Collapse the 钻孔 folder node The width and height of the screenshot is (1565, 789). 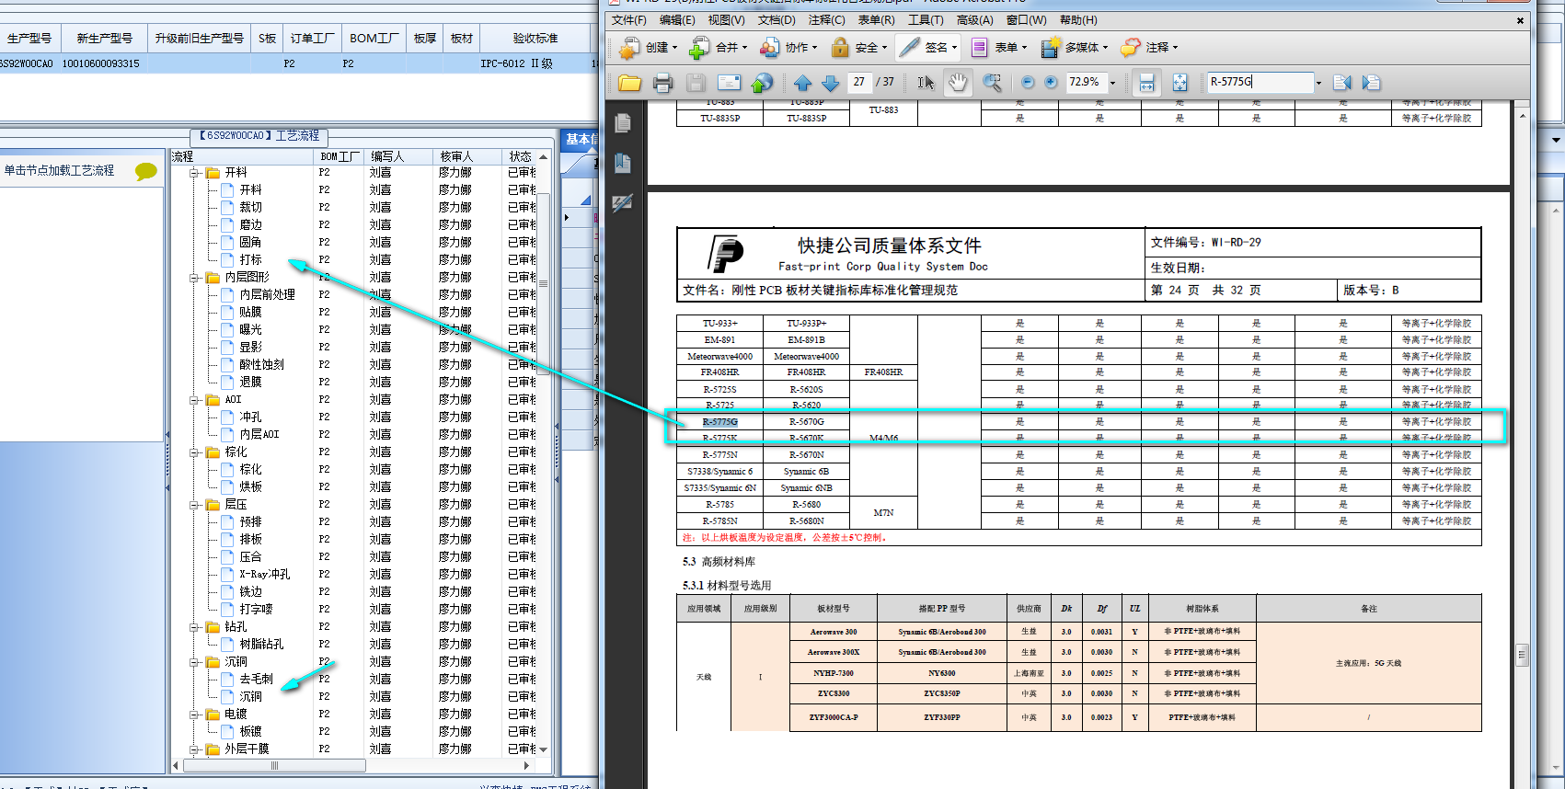[195, 627]
